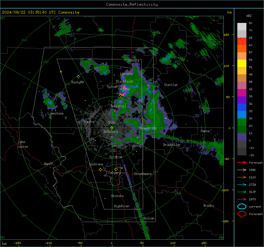The height and width of the screenshot is (247, 264).
Task: Click the Hanna city label
Action: point(205,131)
